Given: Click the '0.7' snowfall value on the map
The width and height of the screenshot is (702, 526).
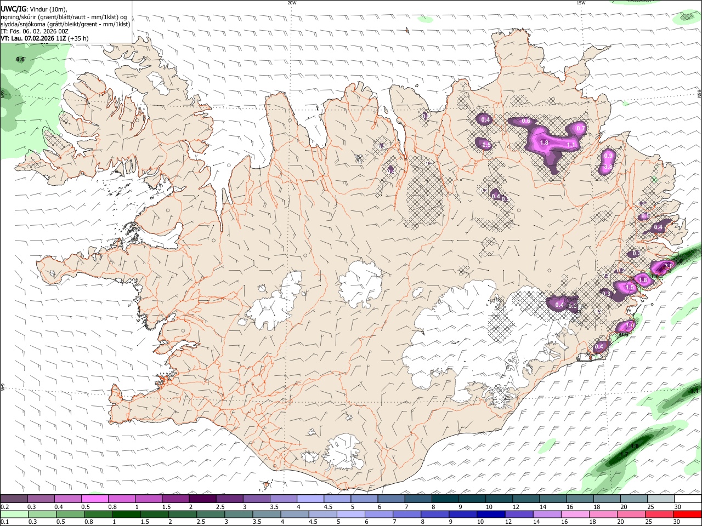Looking at the screenshot, I should (x=581, y=129).
